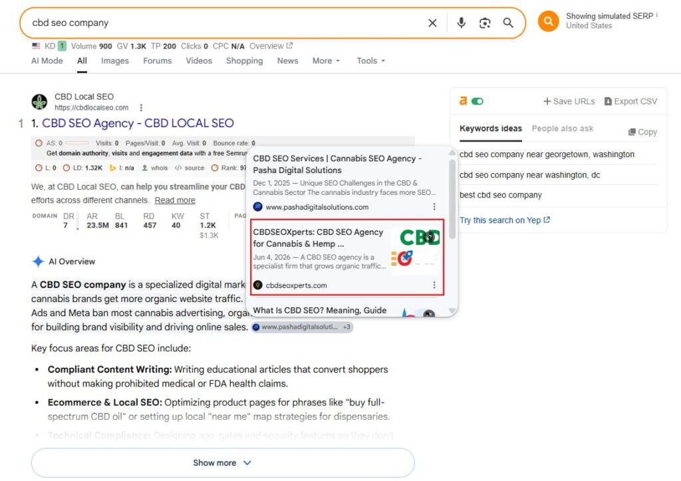Open Overview external link icon

point(290,46)
